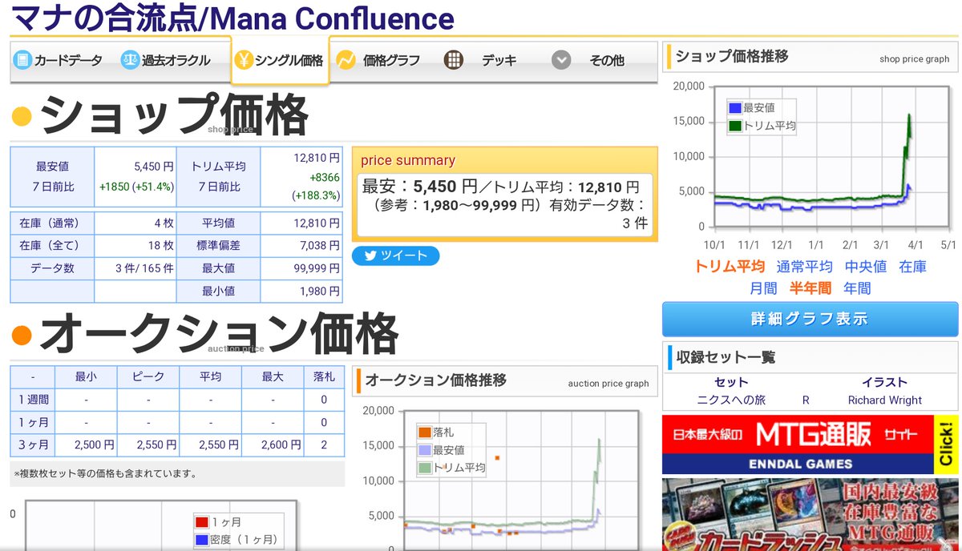962x551 pixels.
Task: Switch graph period to 年間
Action: click(857, 288)
